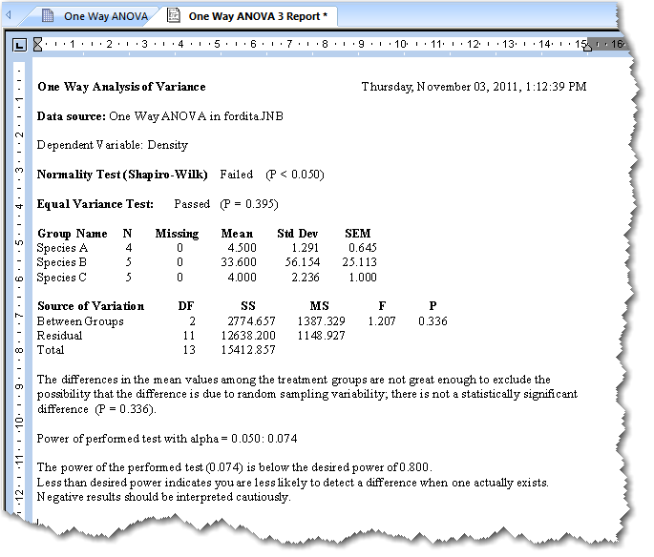Image resolution: width=654 pixels, height=557 pixels.
Task: Click the 'Species B' row label
Action: pyautogui.click(x=62, y=262)
